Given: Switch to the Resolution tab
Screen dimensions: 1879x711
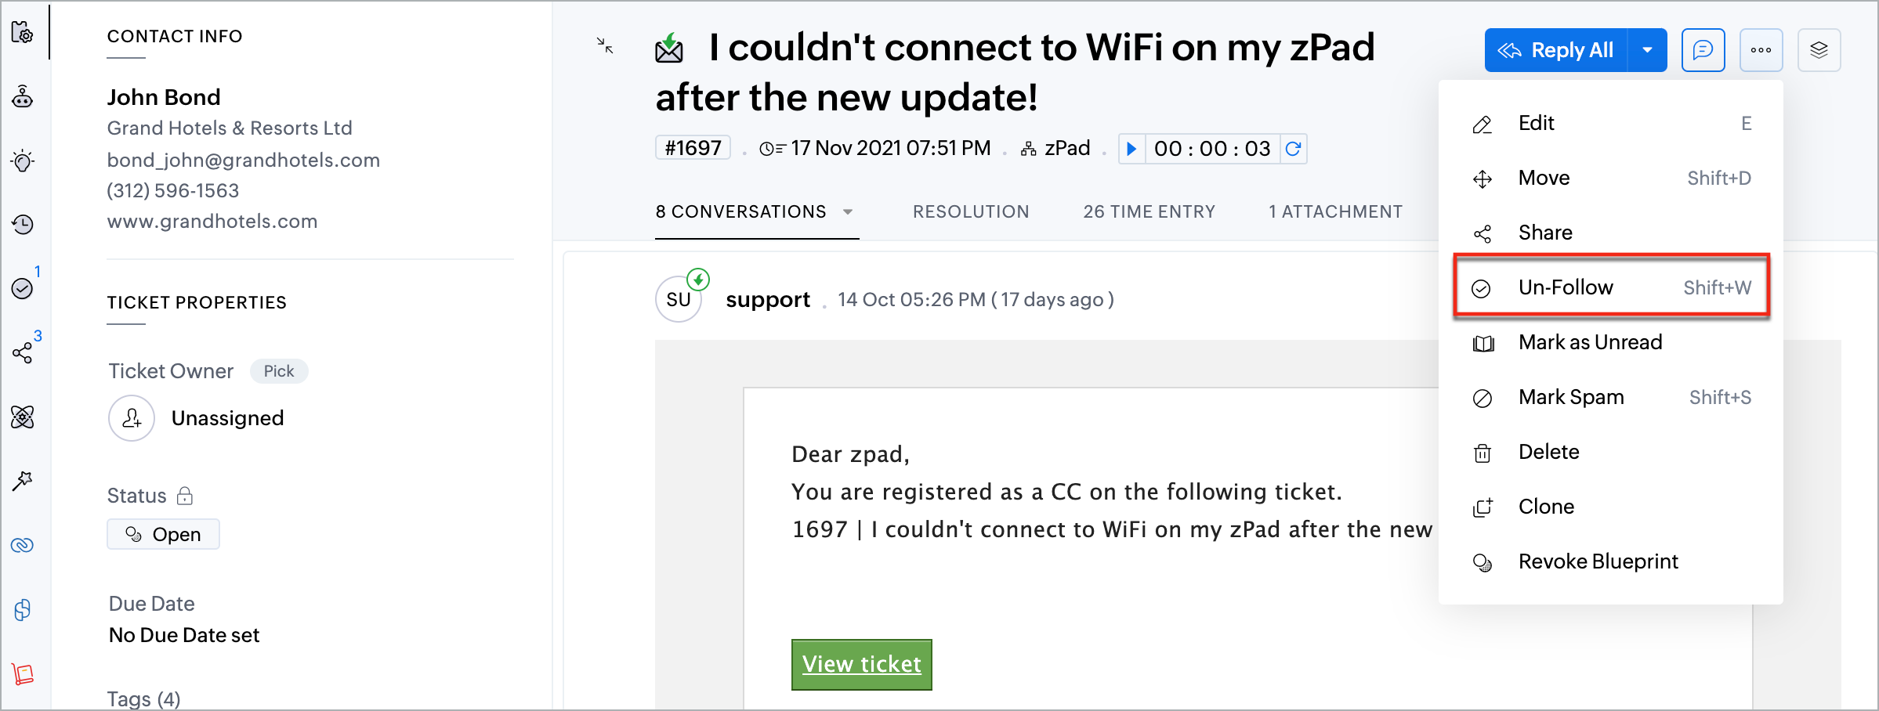Looking at the screenshot, I should (x=971, y=212).
